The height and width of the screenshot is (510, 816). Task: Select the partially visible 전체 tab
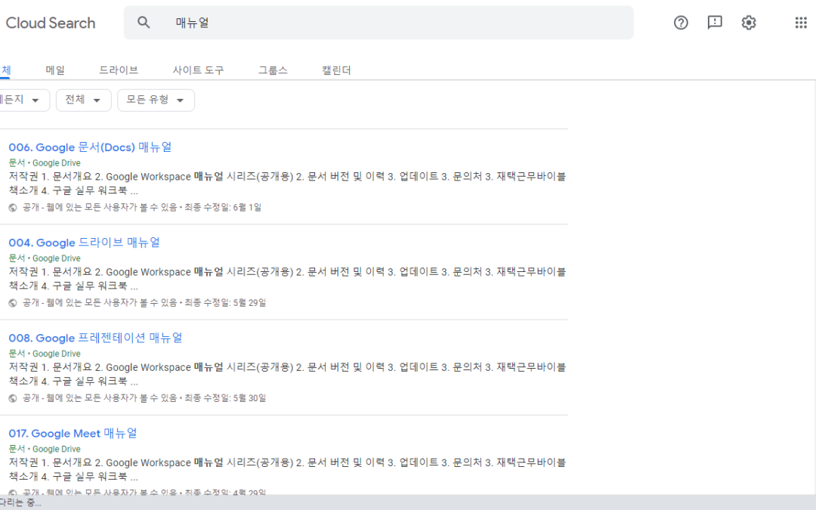5,70
